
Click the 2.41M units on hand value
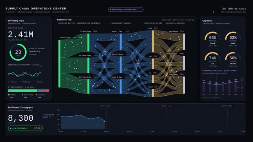tap(21, 34)
